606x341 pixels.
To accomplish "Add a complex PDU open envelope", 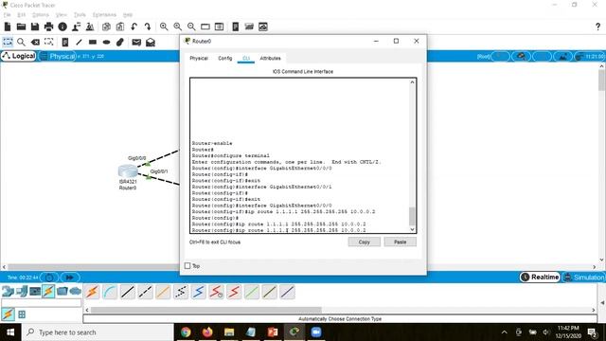I will [151, 42].
